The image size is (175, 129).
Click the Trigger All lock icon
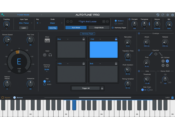coord(102,88)
